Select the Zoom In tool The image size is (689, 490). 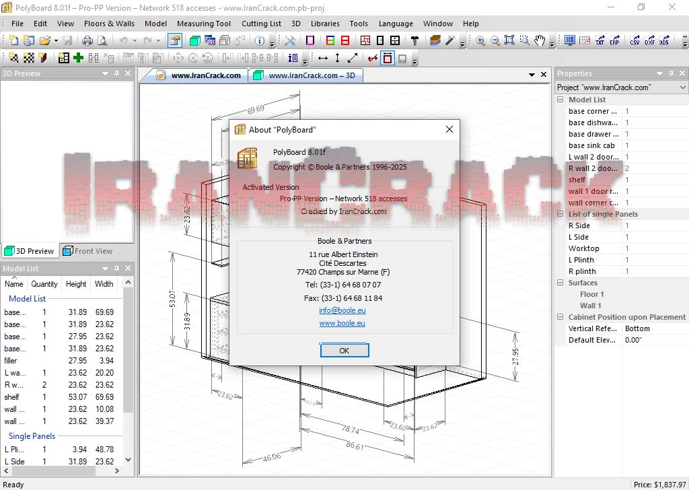click(x=480, y=40)
